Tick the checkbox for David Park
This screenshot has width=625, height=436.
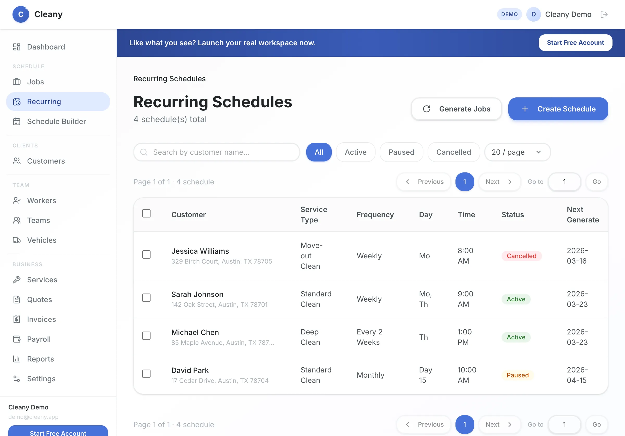(146, 374)
